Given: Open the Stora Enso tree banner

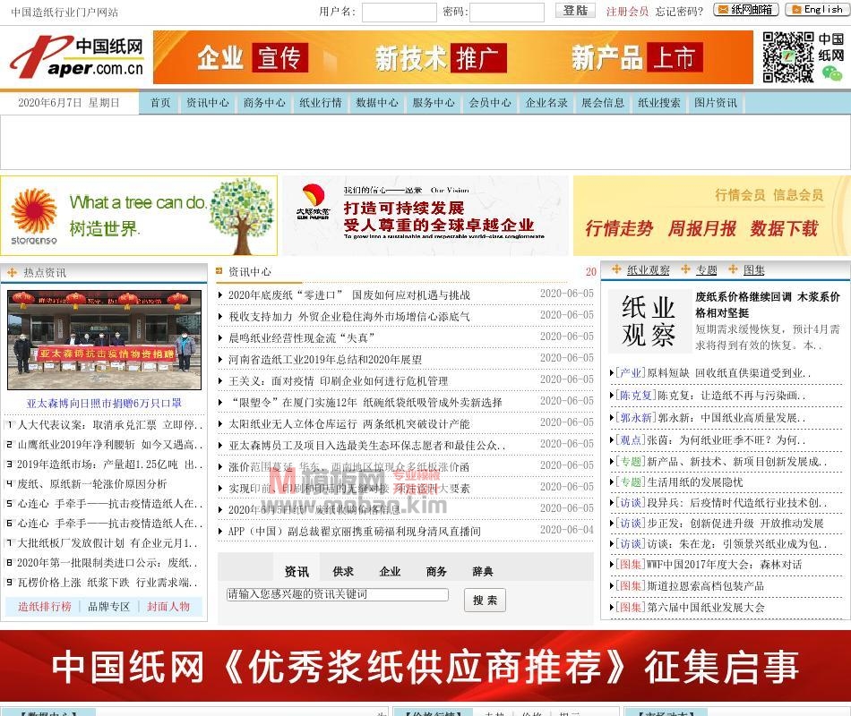Looking at the screenshot, I should 139,216.
